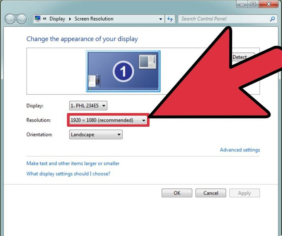This screenshot has width=282, height=236.
Task: Select the monitor 1 display preview
Action: coord(123,71)
